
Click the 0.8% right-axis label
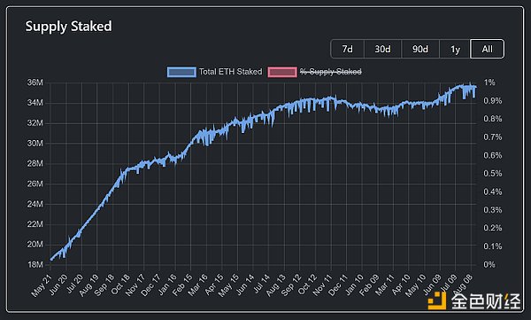pyautogui.click(x=492, y=119)
